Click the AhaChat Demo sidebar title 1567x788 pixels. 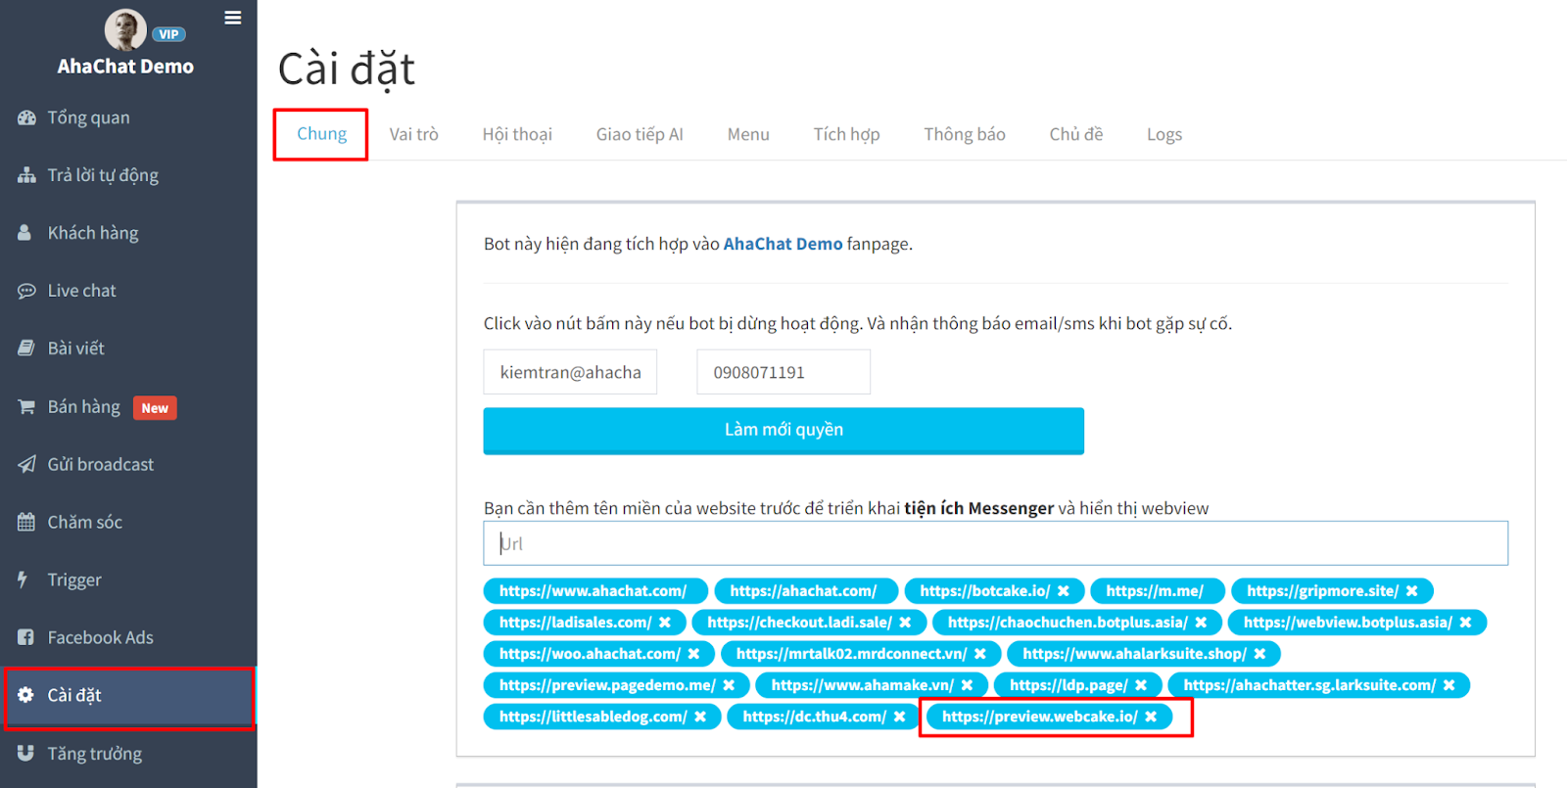point(125,67)
